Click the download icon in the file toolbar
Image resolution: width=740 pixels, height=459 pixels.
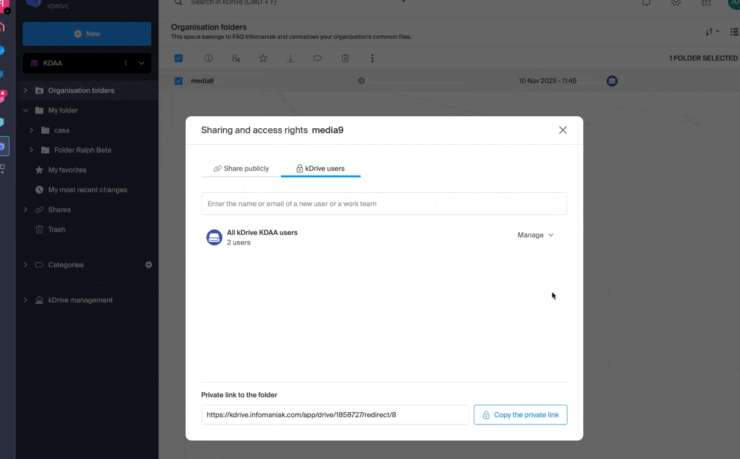tap(290, 59)
